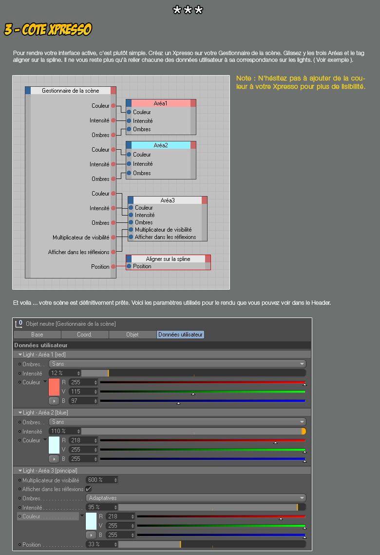Screen dimensions: 380x555
Task: Select the Données utilisateur tab
Action: tap(180, 335)
